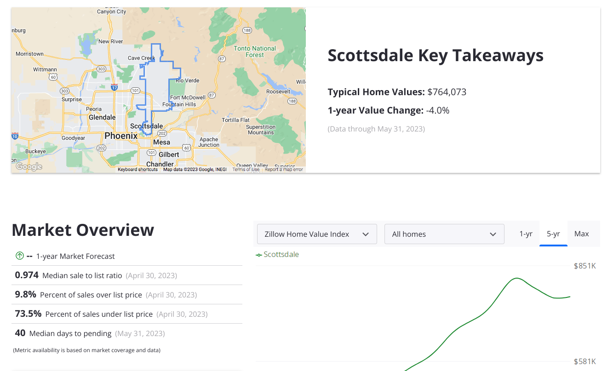Click the Market Overview heading
This screenshot has width=602, height=371.
pyautogui.click(x=83, y=229)
